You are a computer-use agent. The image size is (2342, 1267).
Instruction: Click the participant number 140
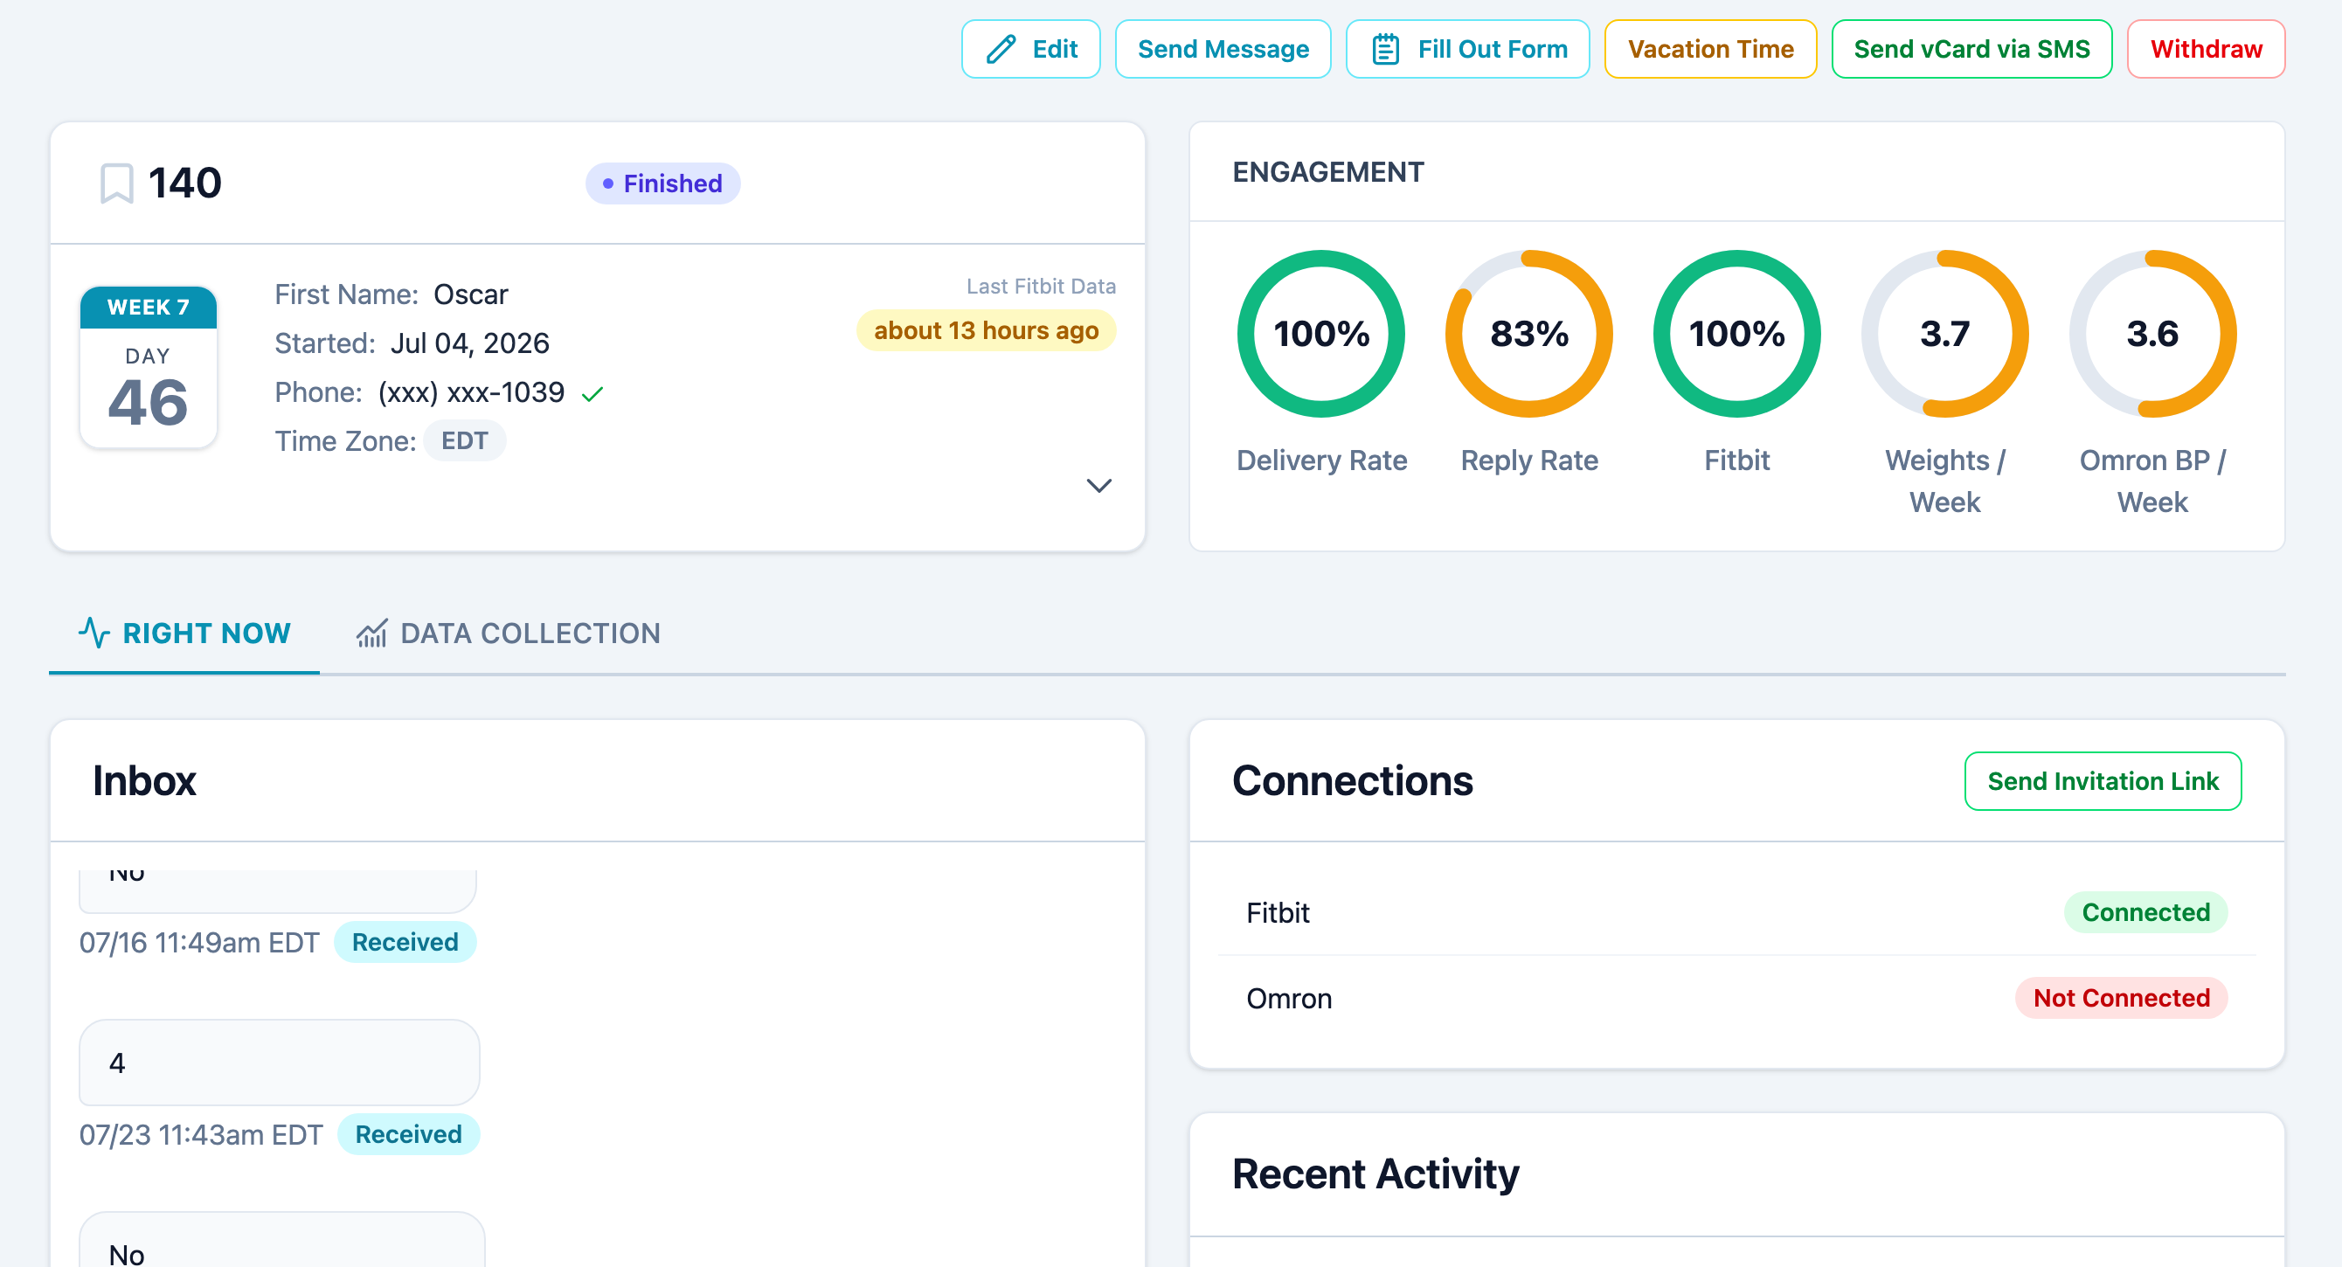[184, 183]
